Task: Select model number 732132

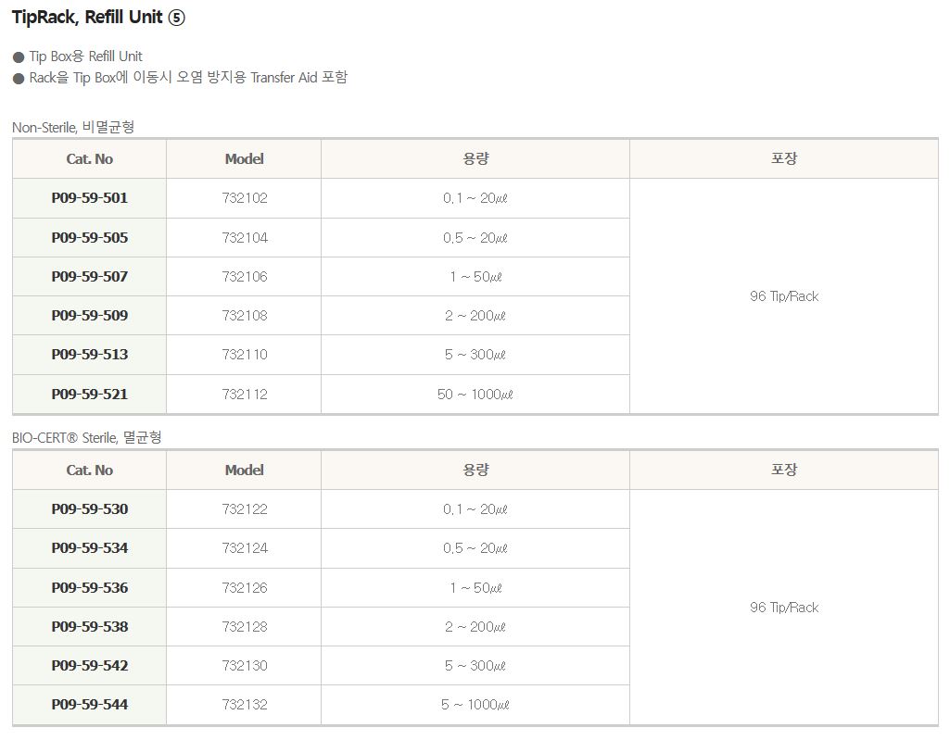Action: pyautogui.click(x=245, y=705)
